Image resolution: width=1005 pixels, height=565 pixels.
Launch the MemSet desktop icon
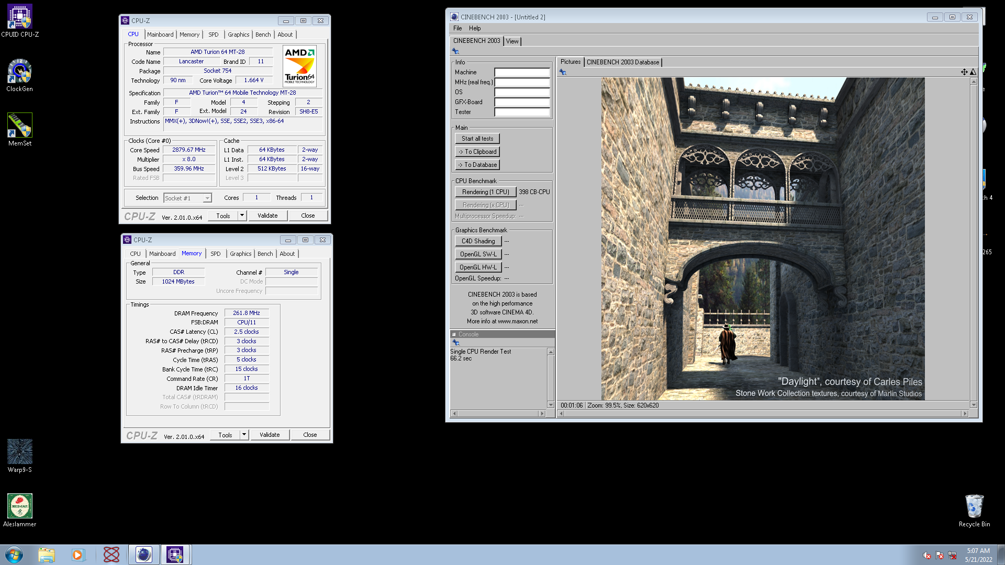tap(20, 130)
